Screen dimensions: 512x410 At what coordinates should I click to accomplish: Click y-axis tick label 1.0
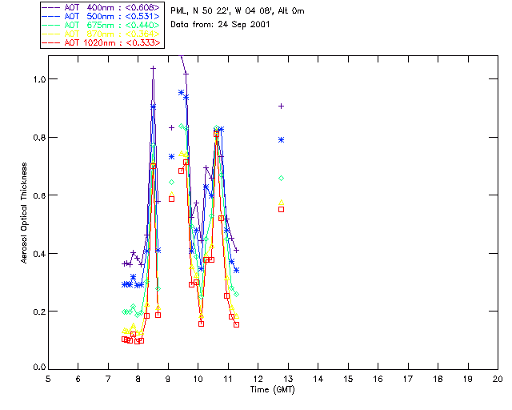(39, 79)
